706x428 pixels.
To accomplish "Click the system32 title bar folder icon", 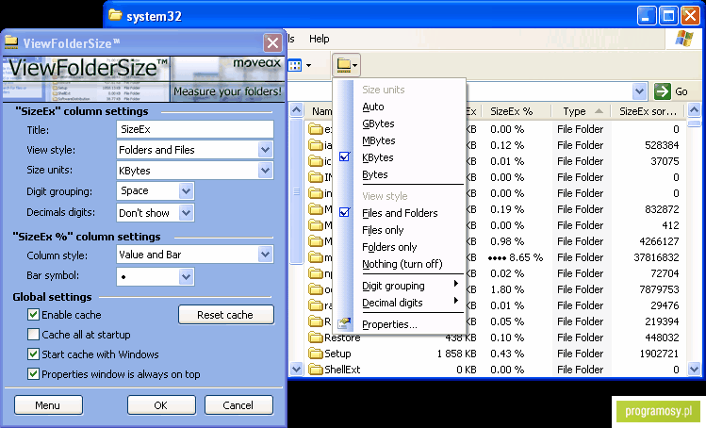I will [x=115, y=15].
